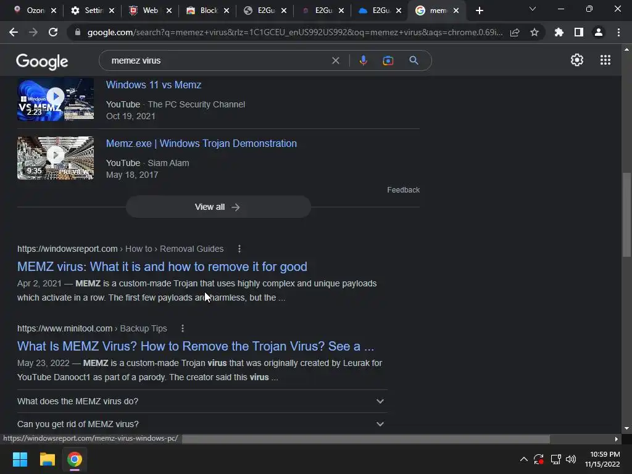The width and height of the screenshot is (632, 474).
Task: Open Windows Start menu
Action: coord(20,459)
